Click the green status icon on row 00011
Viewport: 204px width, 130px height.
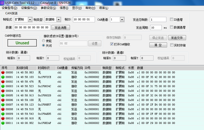coord(3,123)
